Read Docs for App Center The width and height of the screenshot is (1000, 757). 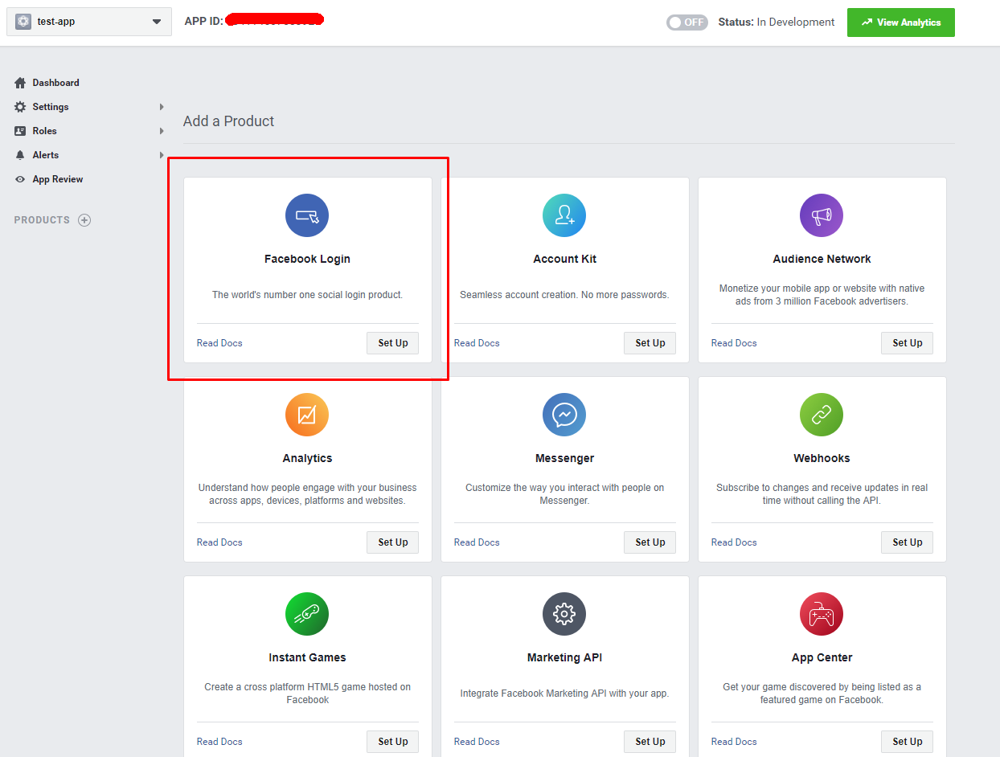734,742
